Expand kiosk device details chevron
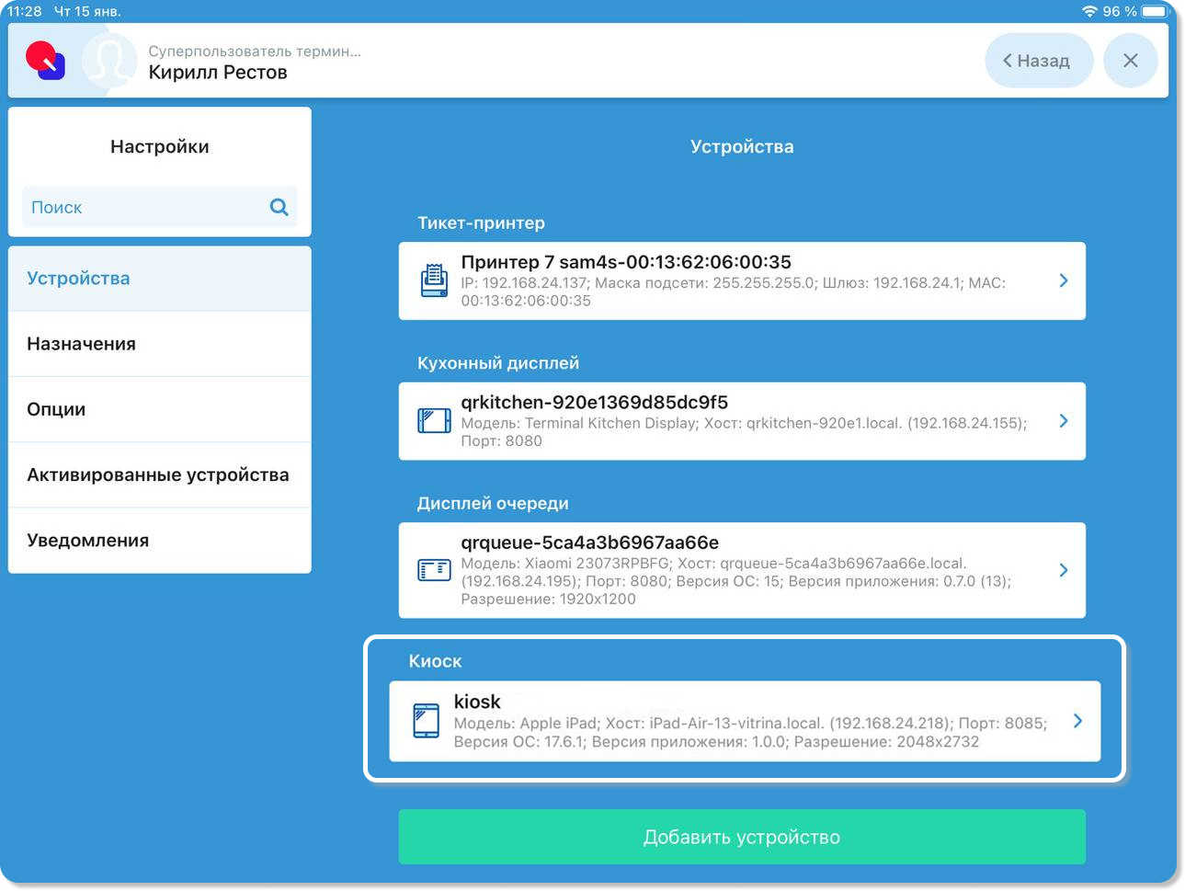This screenshot has width=1185, height=891. click(1077, 721)
